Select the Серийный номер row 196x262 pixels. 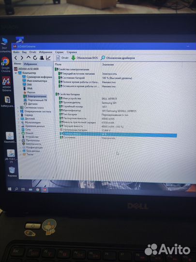point(83,107)
